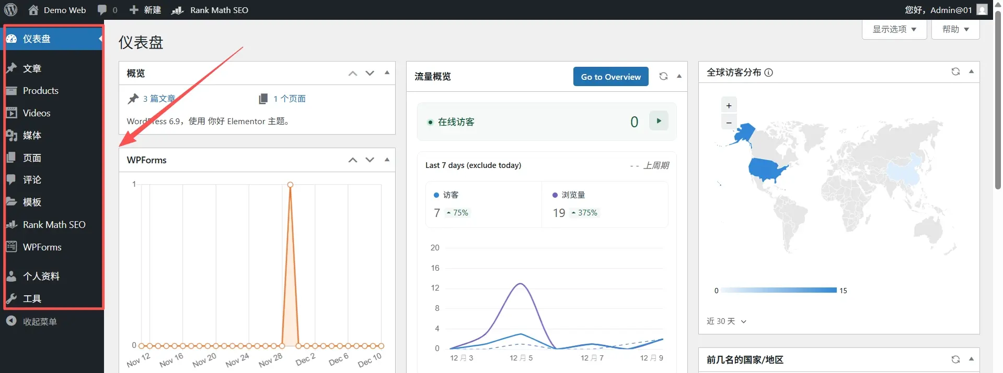
Task: Click the play arrow beside 在线访客
Action: click(659, 121)
